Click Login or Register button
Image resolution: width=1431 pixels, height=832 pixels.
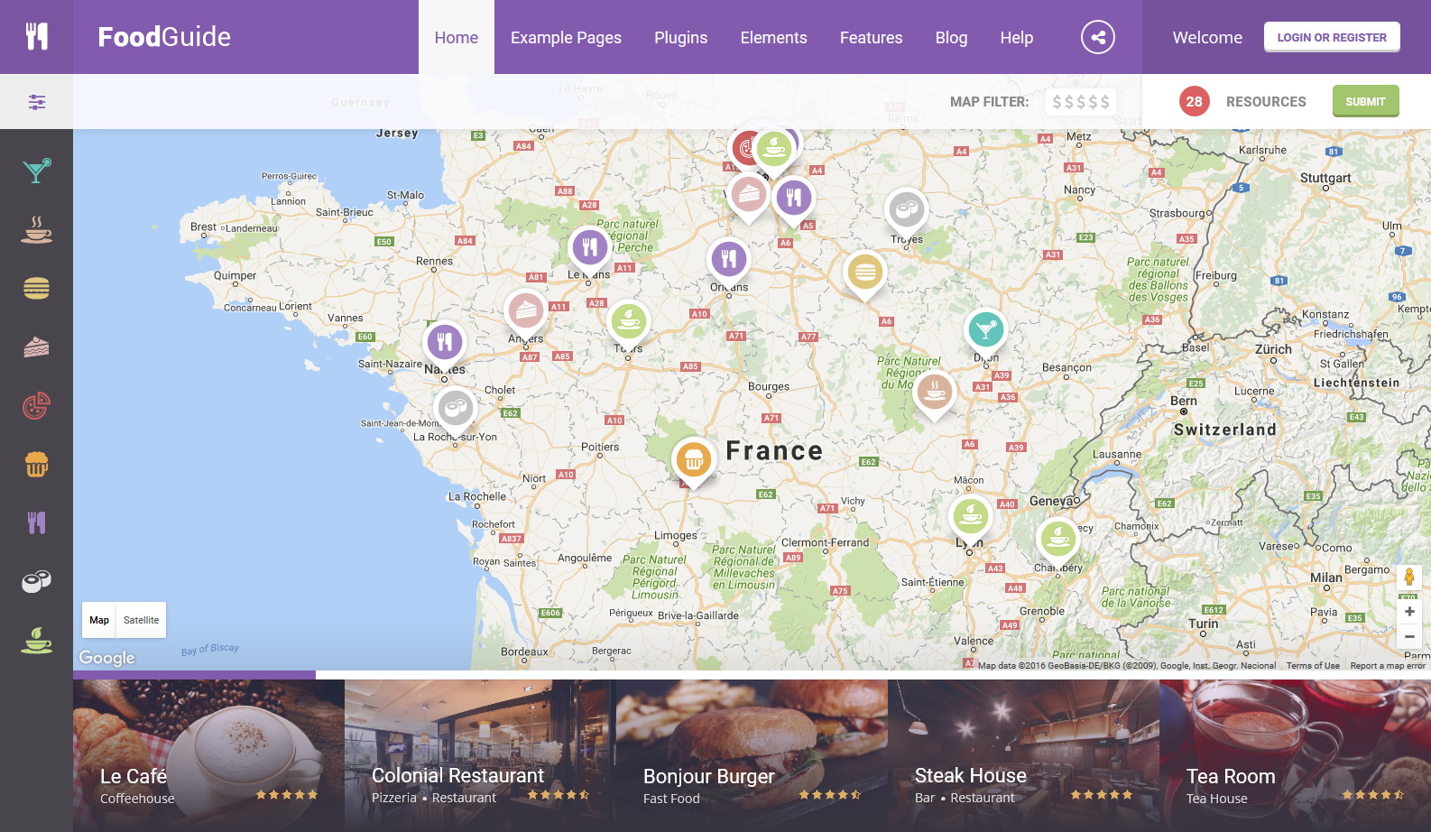(1332, 37)
